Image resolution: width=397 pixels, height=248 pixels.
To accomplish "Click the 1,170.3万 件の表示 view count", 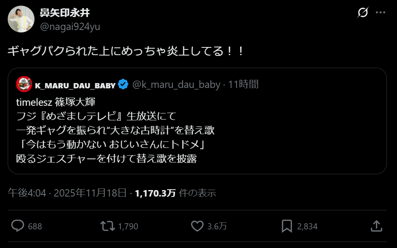I will tap(176, 193).
